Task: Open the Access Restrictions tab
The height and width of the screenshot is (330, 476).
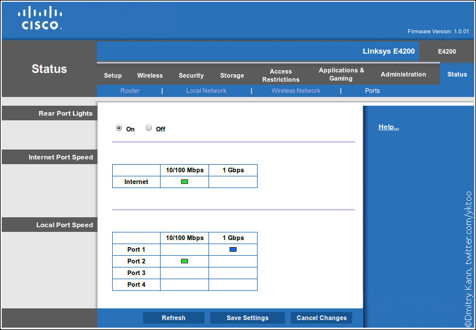Action: coord(281,75)
